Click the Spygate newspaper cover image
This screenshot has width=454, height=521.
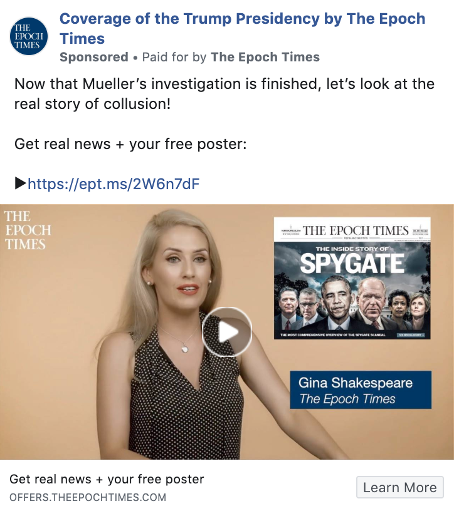[x=352, y=288]
